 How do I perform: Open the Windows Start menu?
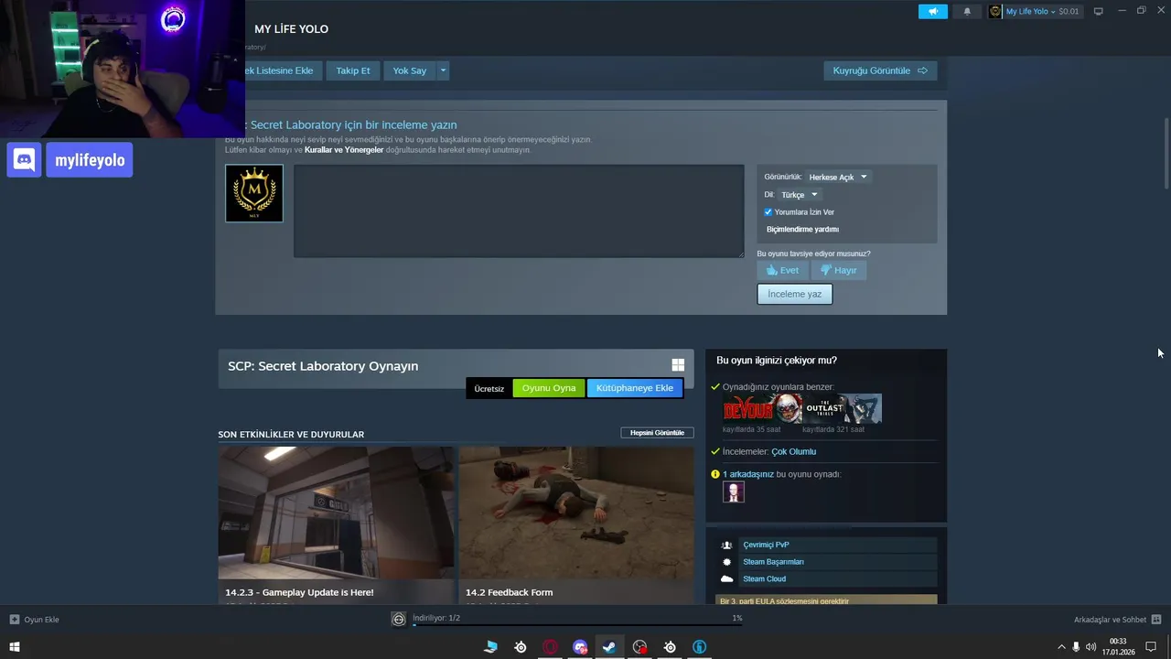[15, 647]
